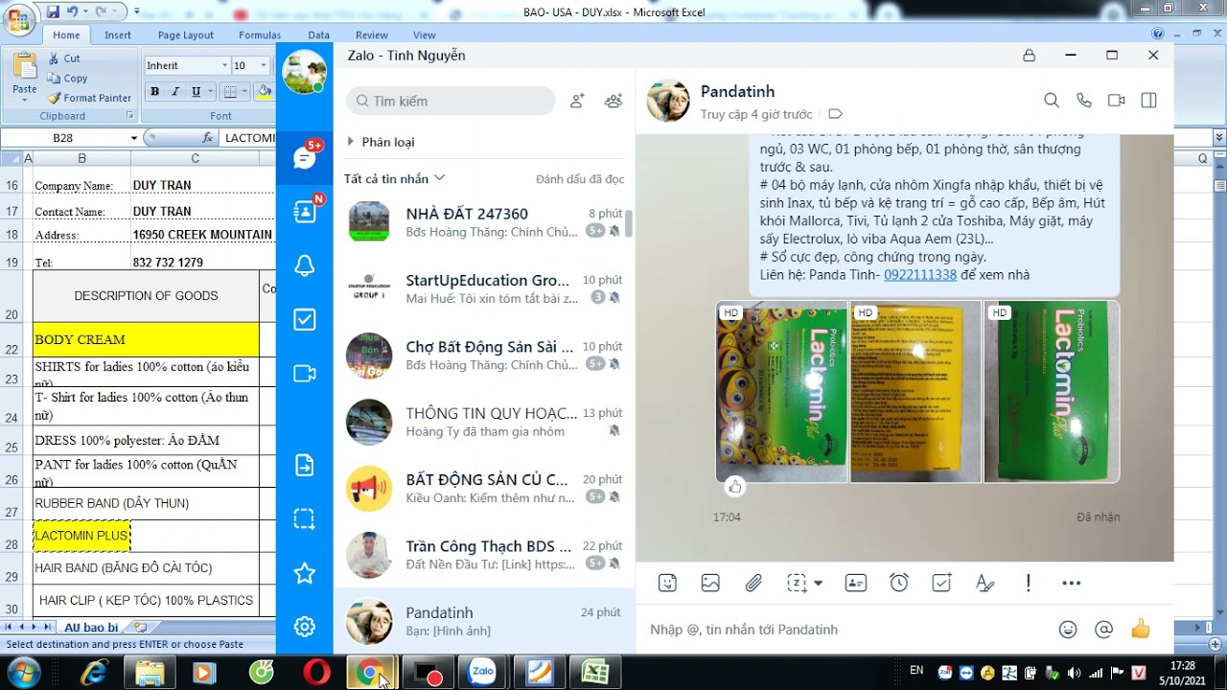Screen dimensions: 1227x690
Task: Open Zalo file transfer icon in sidebar
Action: point(305,466)
